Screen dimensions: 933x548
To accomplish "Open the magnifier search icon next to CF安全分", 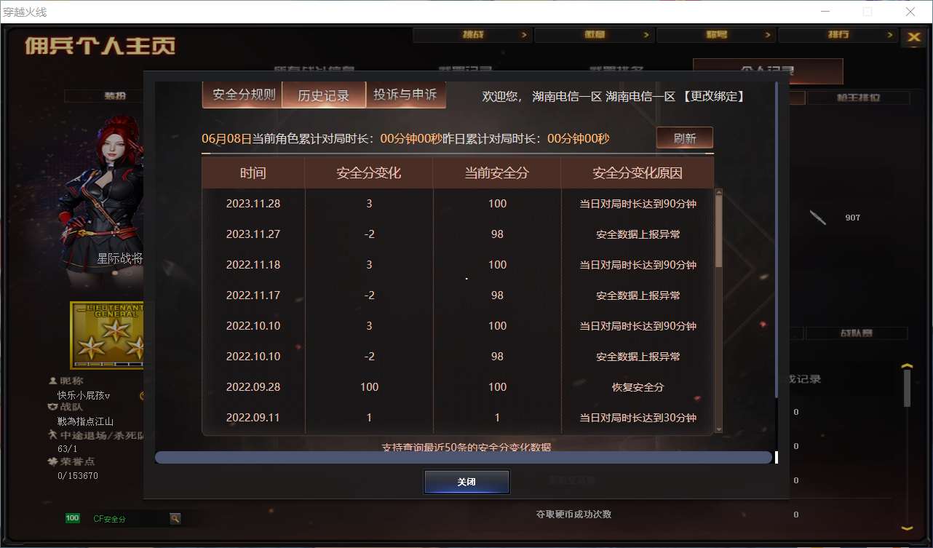I will point(175,518).
